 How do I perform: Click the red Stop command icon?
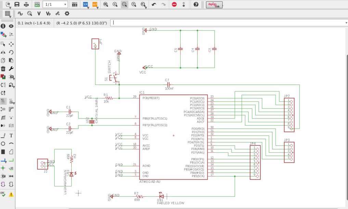click(174, 4)
